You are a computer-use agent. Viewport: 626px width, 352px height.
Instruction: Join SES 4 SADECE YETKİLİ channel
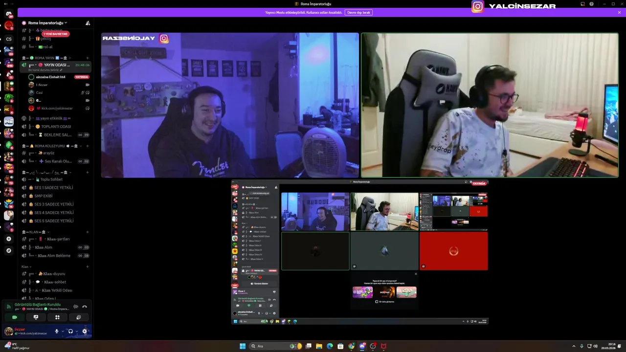(55, 213)
